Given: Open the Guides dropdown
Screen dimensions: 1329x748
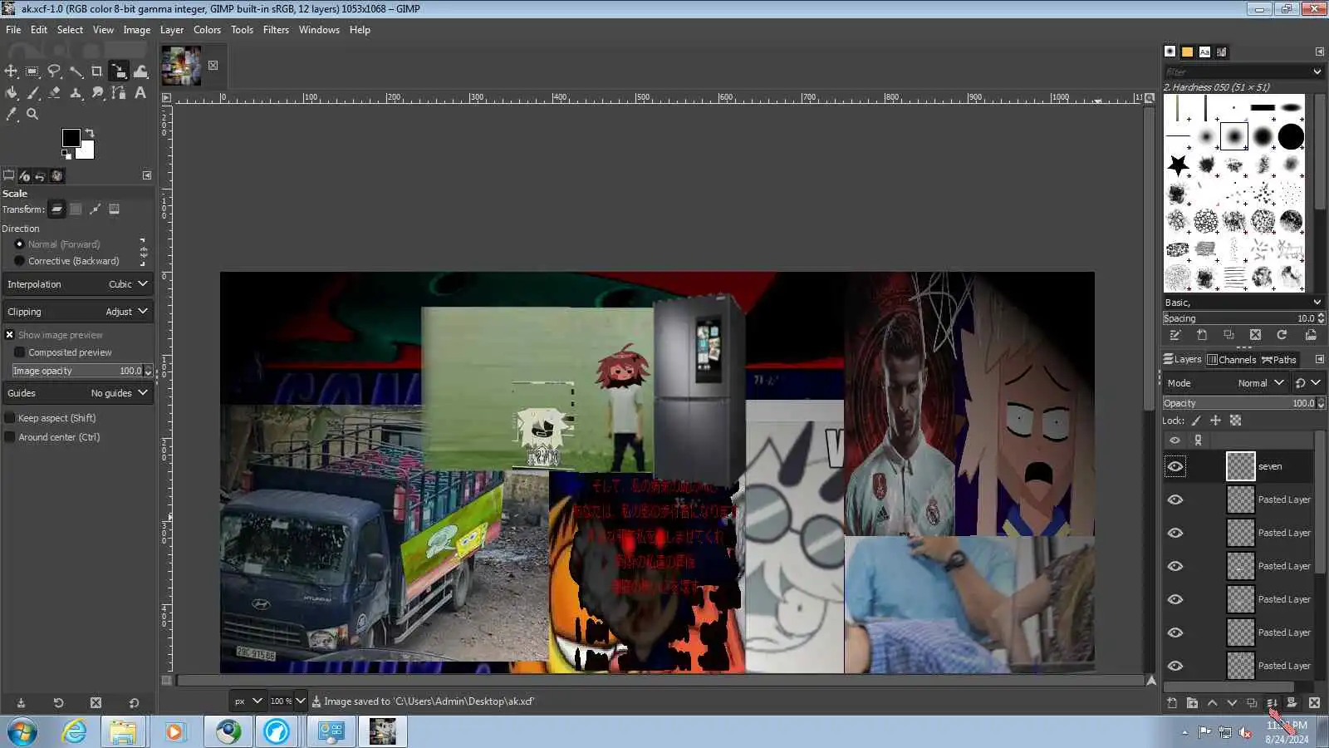Looking at the screenshot, I should pyautogui.click(x=78, y=393).
